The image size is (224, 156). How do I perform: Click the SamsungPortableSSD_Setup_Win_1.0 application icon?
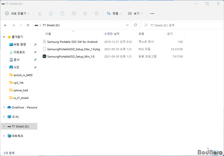pos(44,56)
